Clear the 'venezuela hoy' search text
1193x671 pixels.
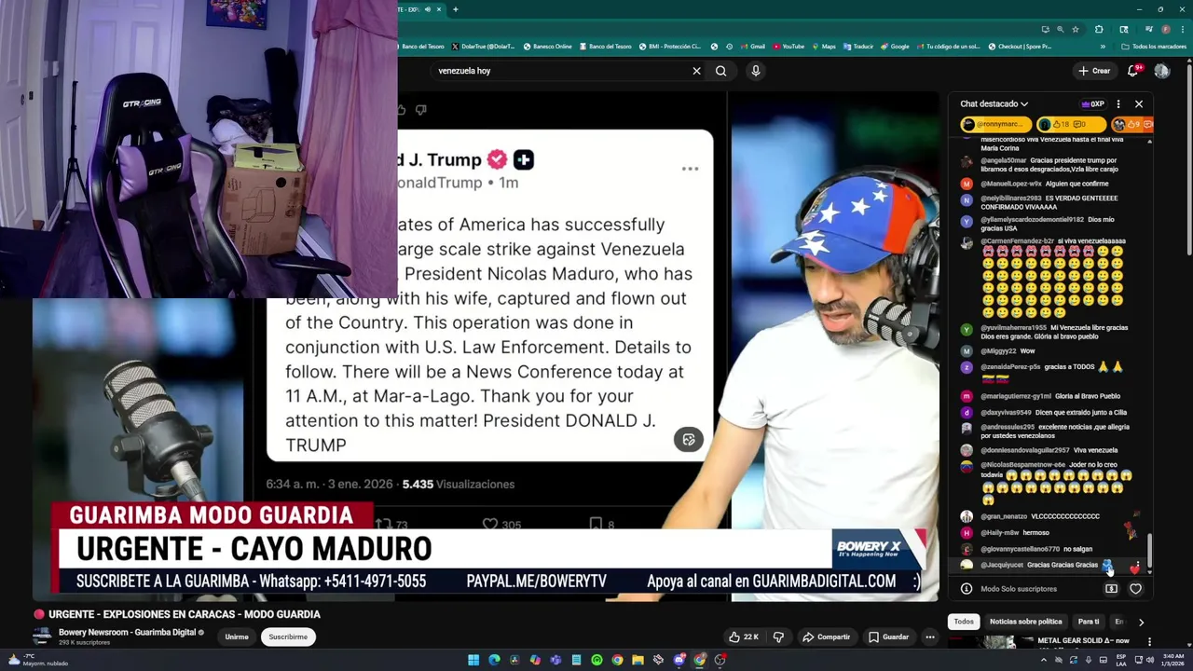[696, 71]
